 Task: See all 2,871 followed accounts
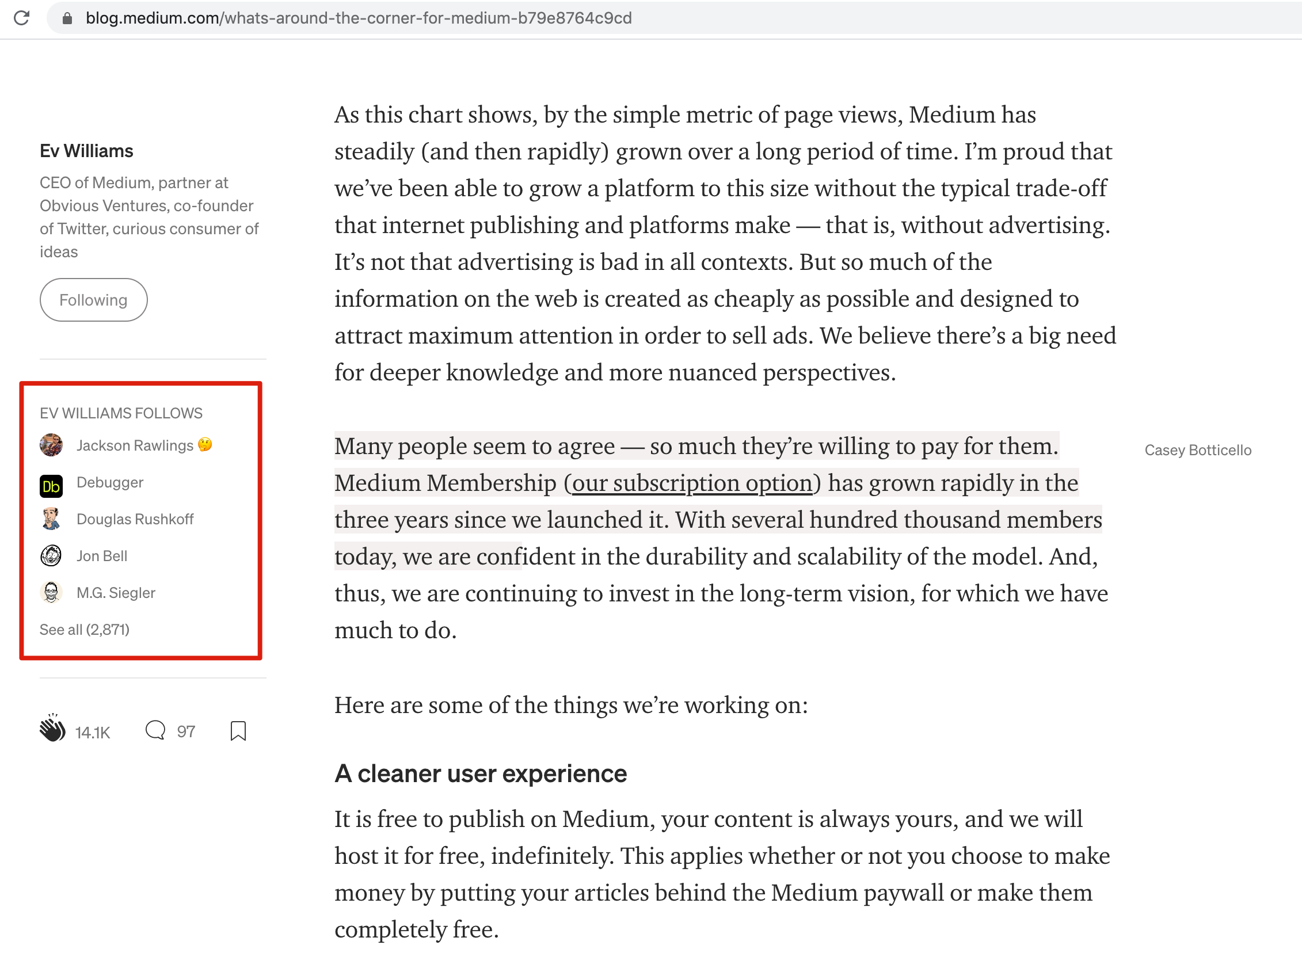[85, 630]
